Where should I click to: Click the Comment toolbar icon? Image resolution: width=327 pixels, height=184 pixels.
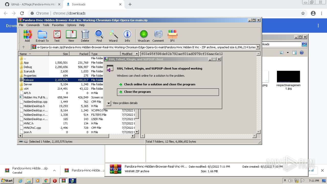click(158, 36)
